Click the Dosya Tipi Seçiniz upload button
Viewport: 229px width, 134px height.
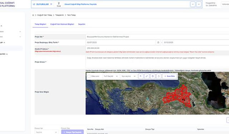pyautogui.click(x=72, y=132)
